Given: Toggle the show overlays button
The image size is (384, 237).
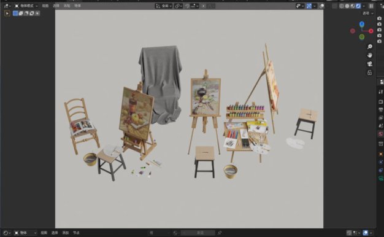Looking at the screenshot, I should click(x=321, y=6).
